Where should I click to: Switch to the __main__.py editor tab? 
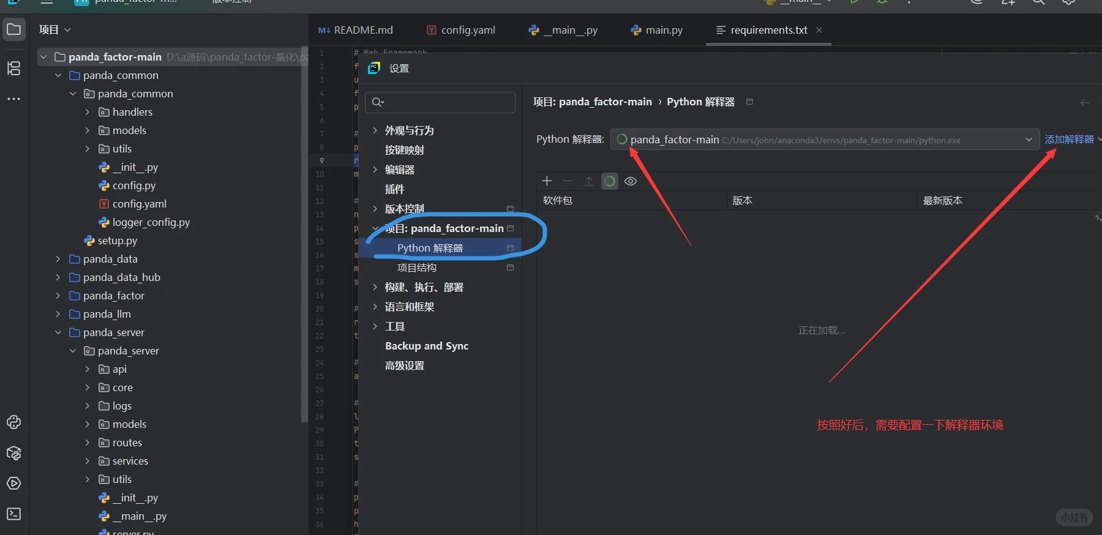pyautogui.click(x=563, y=30)
